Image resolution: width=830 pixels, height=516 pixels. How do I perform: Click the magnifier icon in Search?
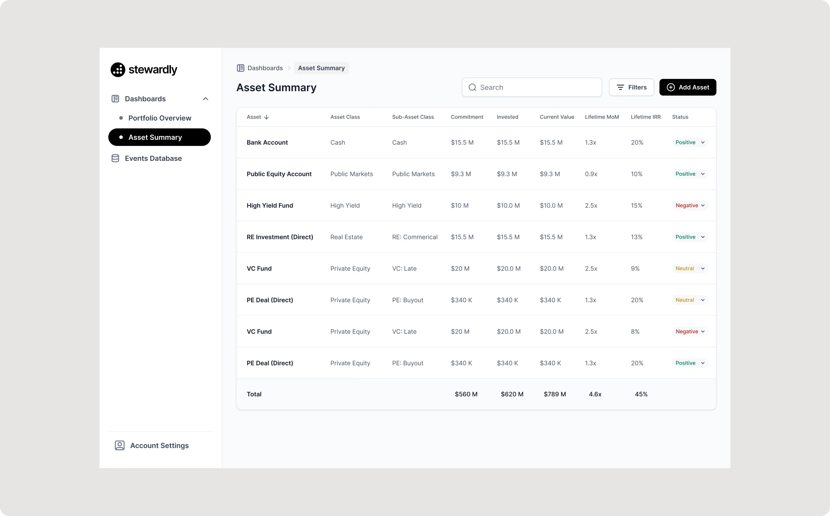[472, 87]
